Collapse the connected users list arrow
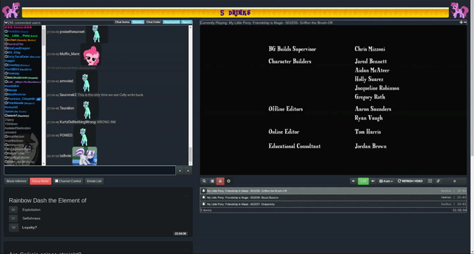The width and height of the screenshot is (474, 254). pyautogui.click(x=6, y=22)
